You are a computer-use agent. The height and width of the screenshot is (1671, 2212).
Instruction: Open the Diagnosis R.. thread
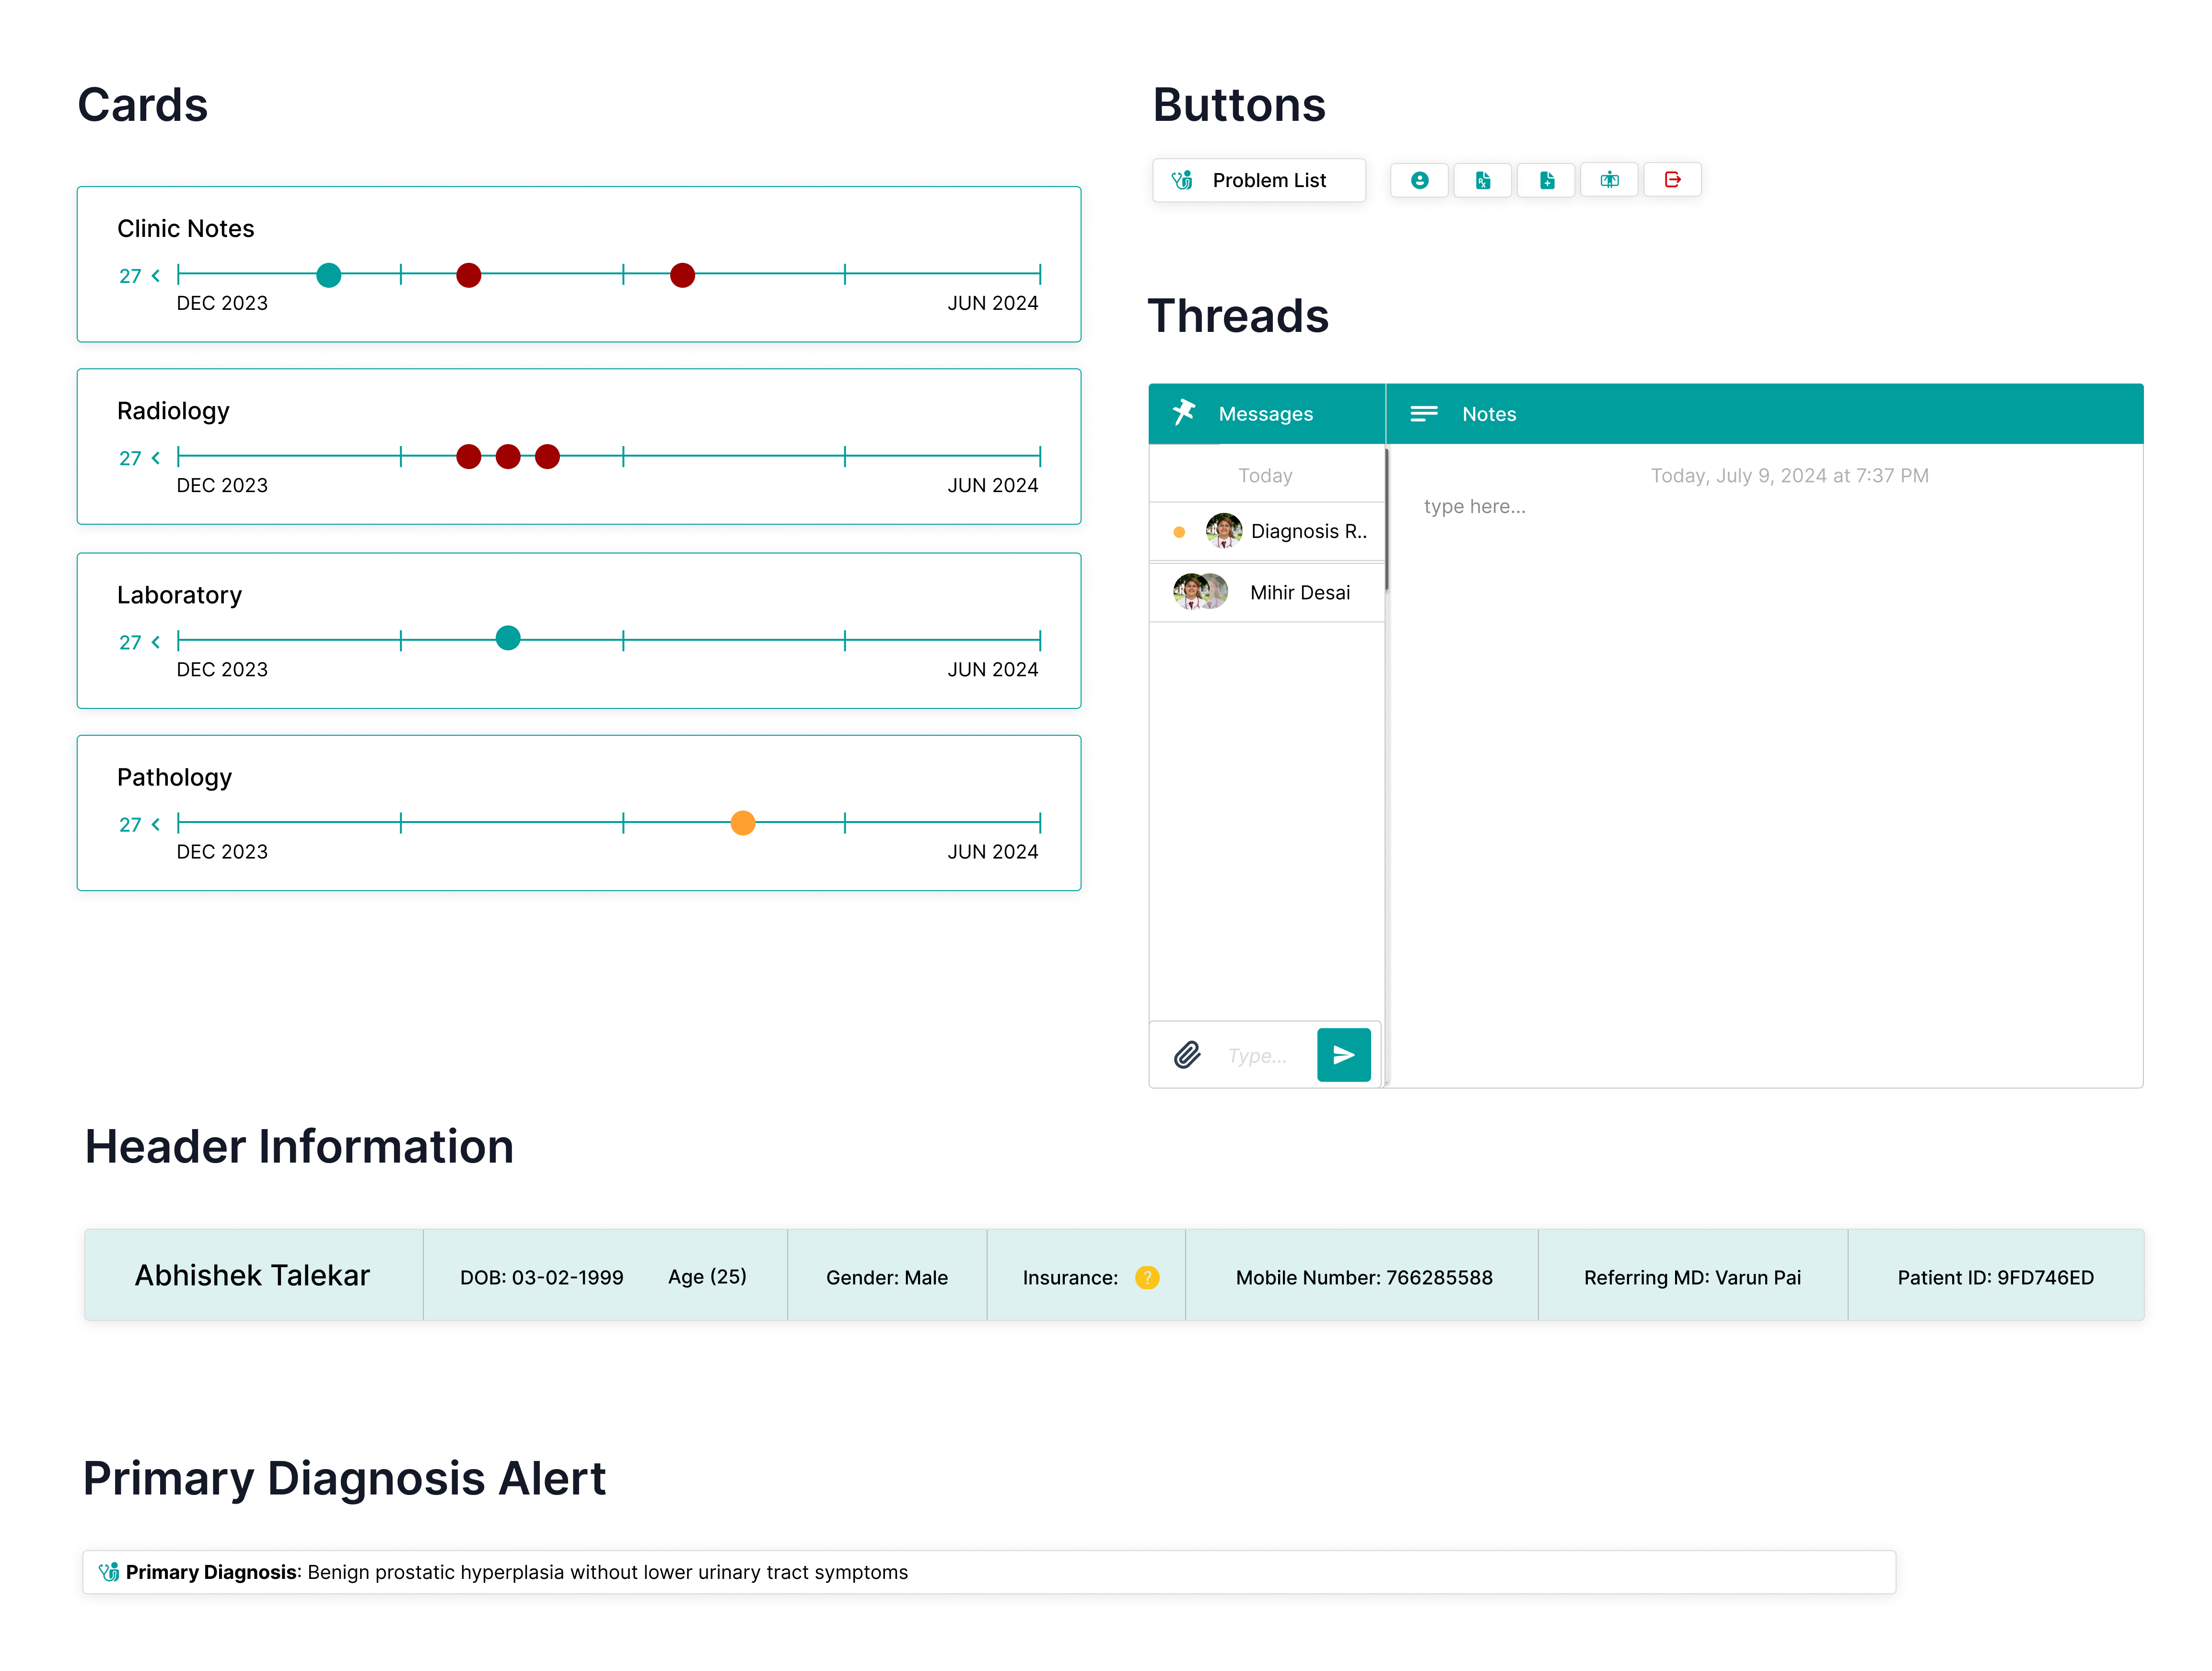pyautogui.click(x=1266, y=531)
